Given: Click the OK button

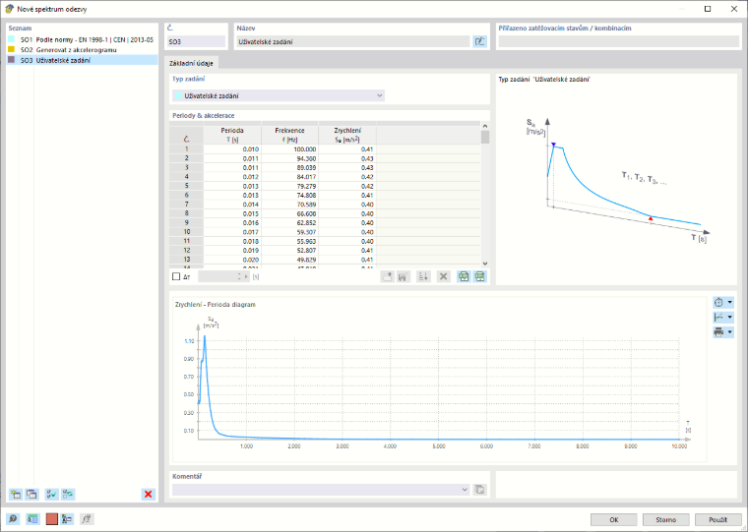Looking at the screenshot, I should (x=614, y=519).
